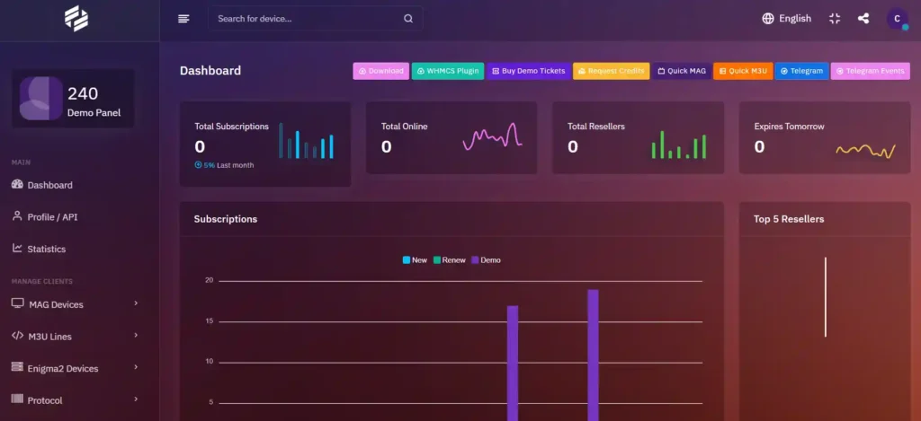This screenshot has width=921, height=421.
Task: Click the Quick MAG button
Action: pos(682,71)
